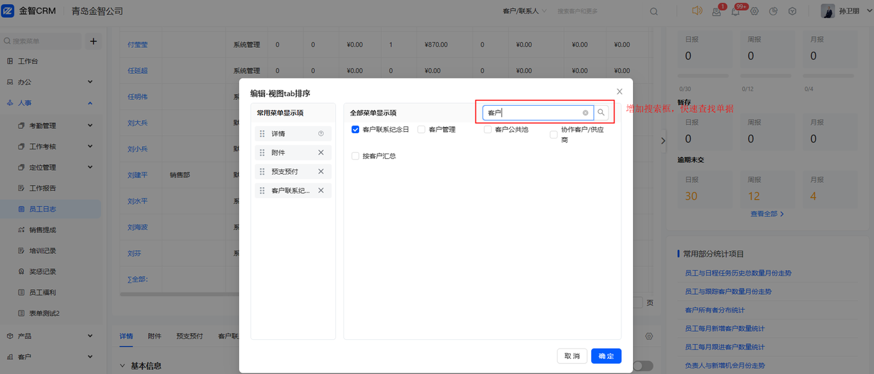Click the pie chart icon in top bar
The width and height of the screenshot is (874, 374).
[x=774, y=11]
